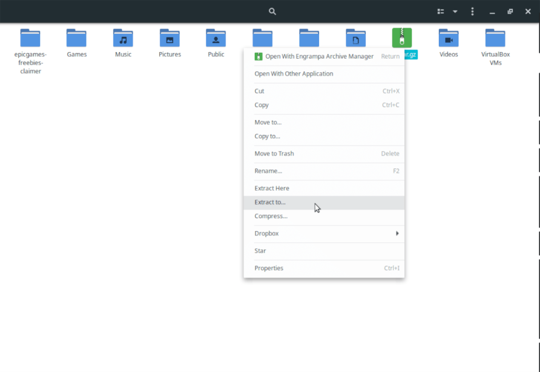Open the three-dot main menu
Viewport: 540px width, 372px height.
472,12
